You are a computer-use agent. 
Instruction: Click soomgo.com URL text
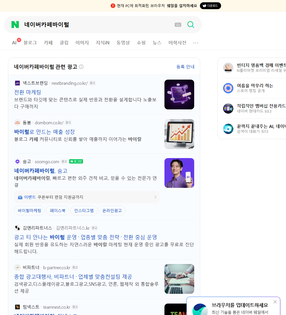[x=47, y=162]
